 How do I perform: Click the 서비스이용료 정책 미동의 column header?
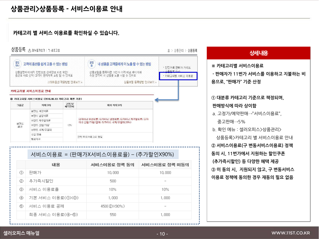click(165, 165)
